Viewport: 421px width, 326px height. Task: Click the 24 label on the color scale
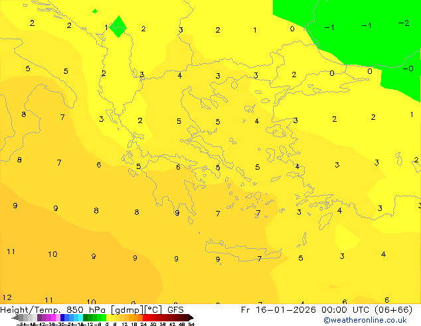[143, 324]
